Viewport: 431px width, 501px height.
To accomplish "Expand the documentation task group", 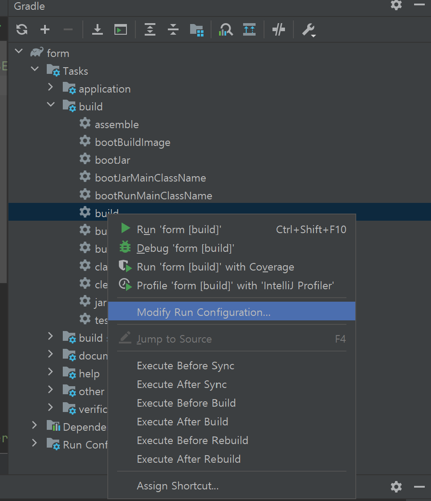I will (x=50, y=354).
